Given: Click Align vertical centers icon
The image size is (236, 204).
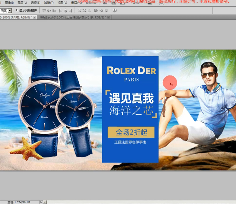Looking at the screenshot, I should click(x=49, y=10).
